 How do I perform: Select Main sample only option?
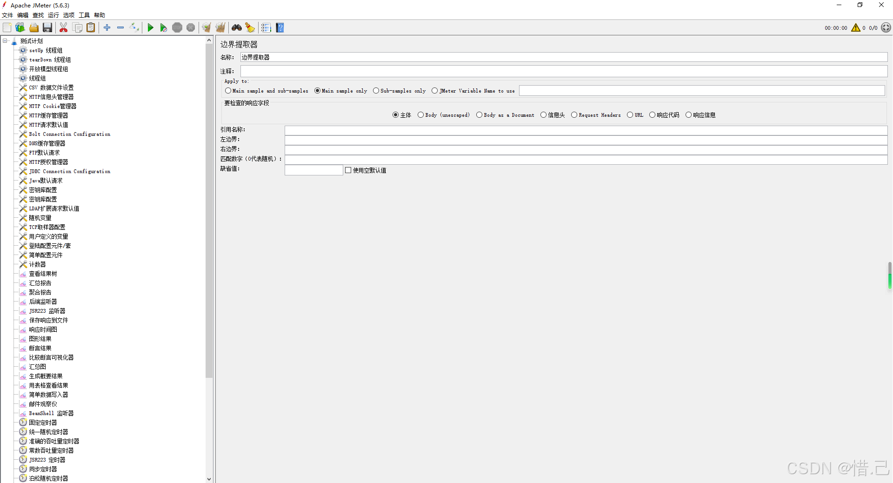[x=341, y=91]
